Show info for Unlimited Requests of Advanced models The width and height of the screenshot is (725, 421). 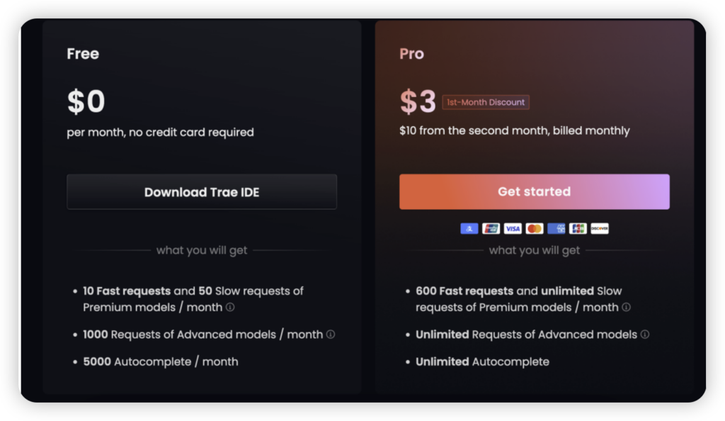pyautogui.click(x=645, y=335)
